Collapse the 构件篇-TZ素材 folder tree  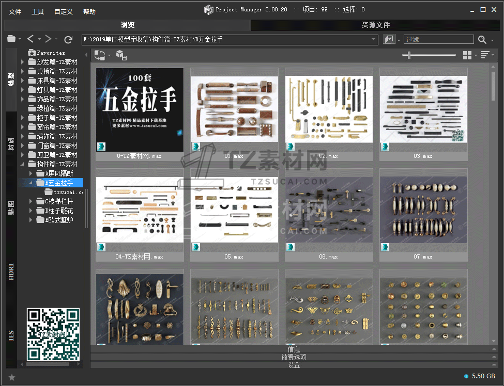pyautogui.click(x=23, y=164)
